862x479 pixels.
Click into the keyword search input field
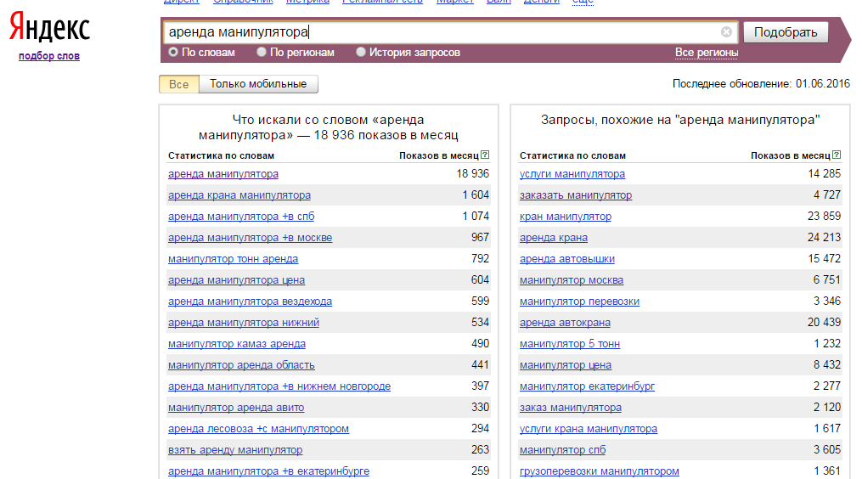pos(442,32)
